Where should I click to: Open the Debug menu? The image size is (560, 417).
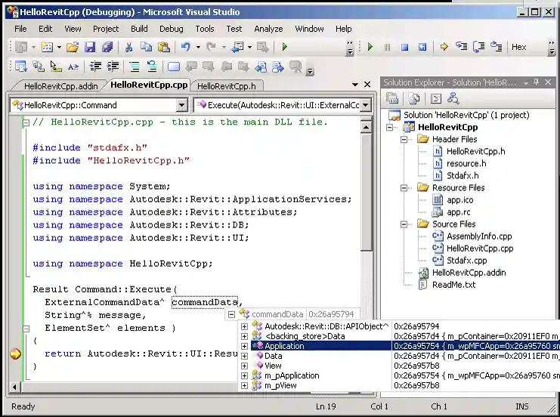point(171,29)
